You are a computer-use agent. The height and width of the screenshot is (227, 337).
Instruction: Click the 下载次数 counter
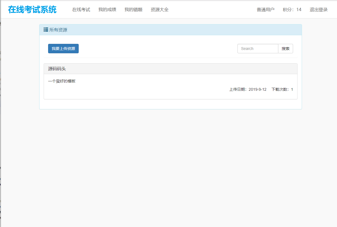tap(281, 89)
